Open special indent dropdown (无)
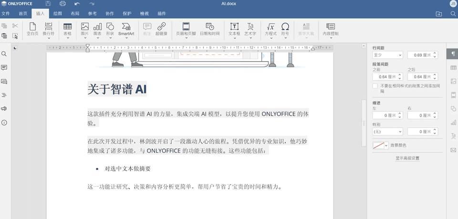This screenshot has height=219, width=458. click(x=387, y=132)
